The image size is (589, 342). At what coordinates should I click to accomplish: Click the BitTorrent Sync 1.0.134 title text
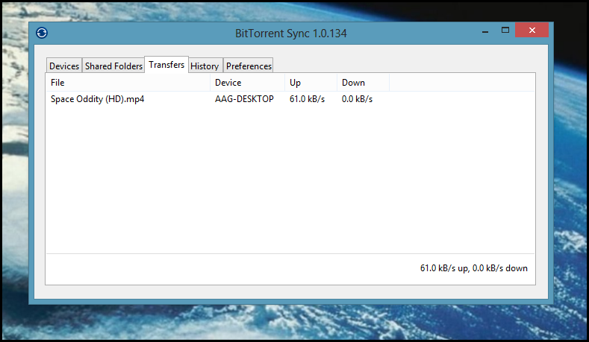(x=290, y=34)
